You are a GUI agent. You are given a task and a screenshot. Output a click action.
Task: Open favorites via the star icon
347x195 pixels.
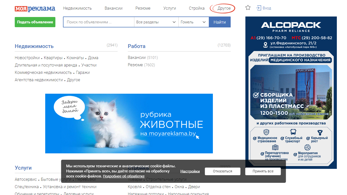tap(248, 8)
